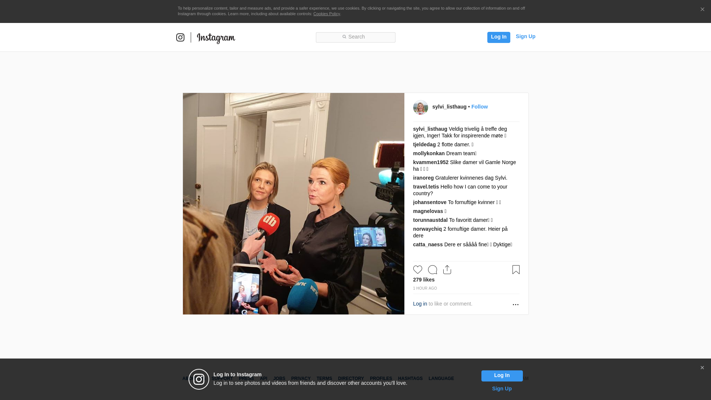The image size is (711, 400).
Task: Visit commenter kvammen1952's profile
Action: tap(431, 162)
